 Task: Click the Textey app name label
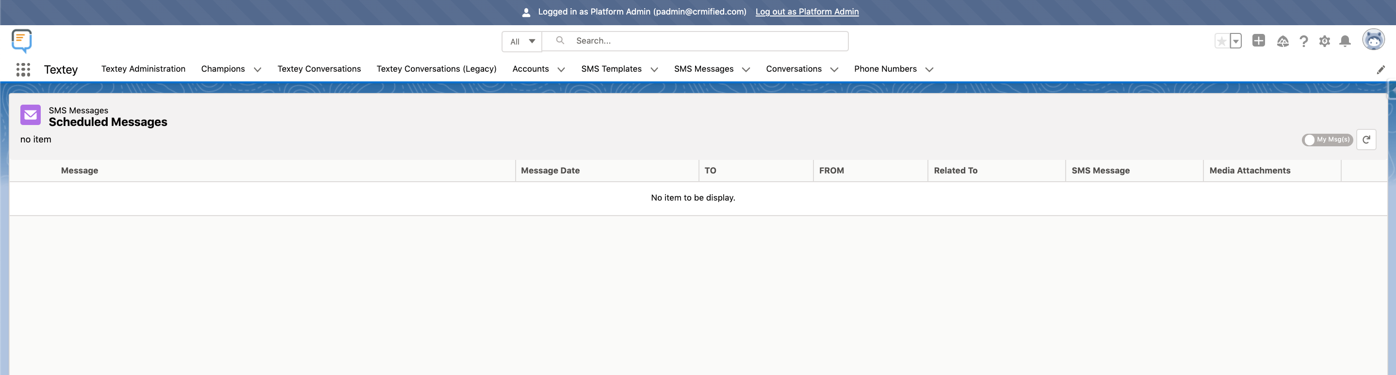[x=61, y=69]
